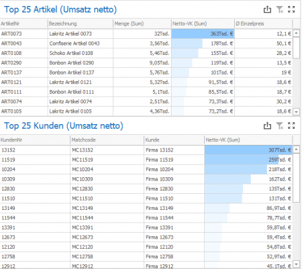The image size is (302, 269).
Task: Select customer row Firma 13152
Action: point(146,150)
